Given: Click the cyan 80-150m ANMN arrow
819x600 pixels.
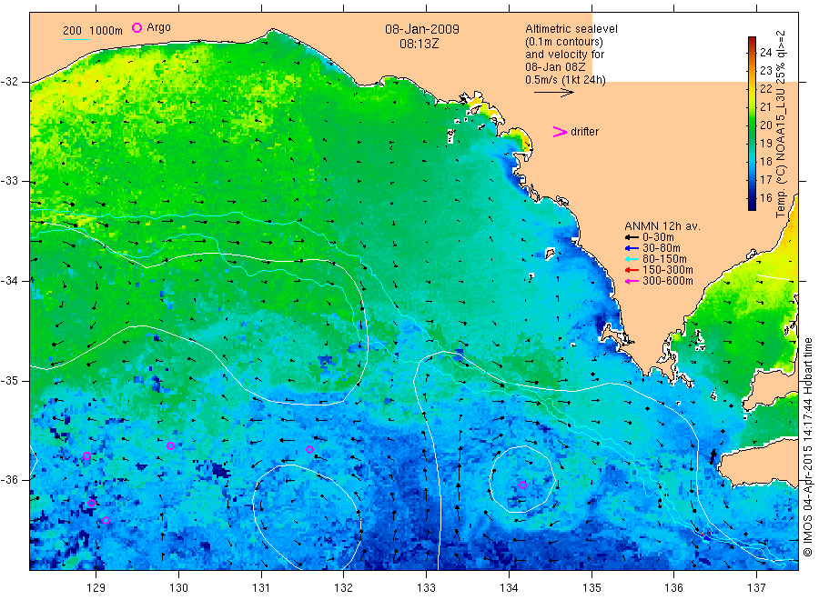Looking at the screenshot, I should pos(632,259).
